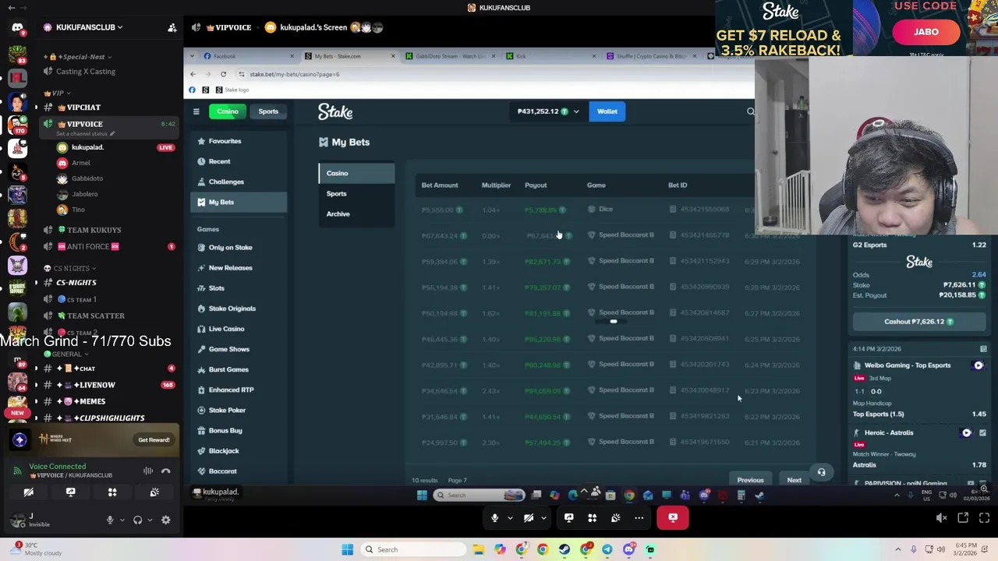Open the soundboard icon in voice panel
This screenshot has height=561, width=998.
click(154, 492)
